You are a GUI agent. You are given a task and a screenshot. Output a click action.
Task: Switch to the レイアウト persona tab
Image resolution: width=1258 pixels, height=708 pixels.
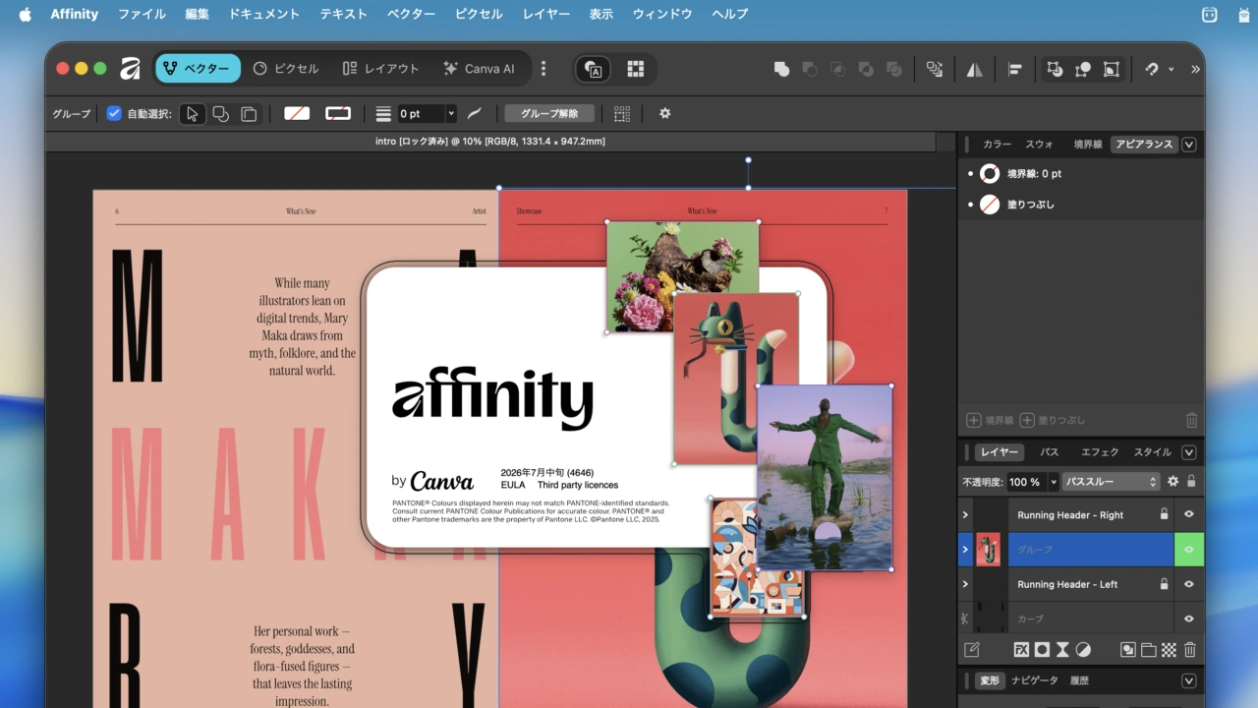380,69
